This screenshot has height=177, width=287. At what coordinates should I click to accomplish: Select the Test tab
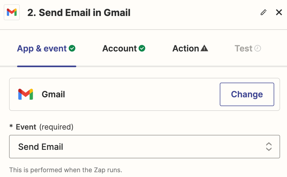(244, 49)
